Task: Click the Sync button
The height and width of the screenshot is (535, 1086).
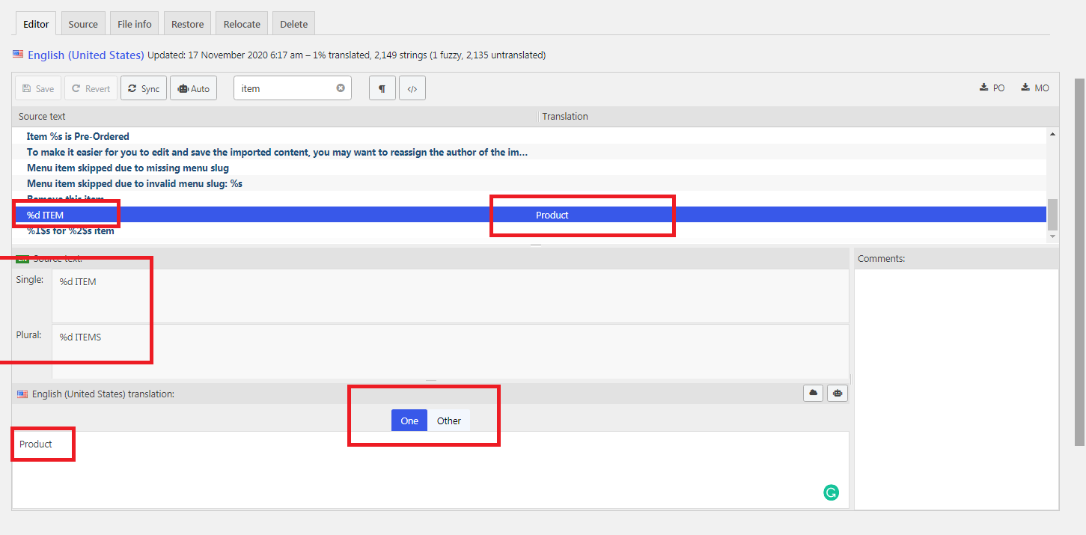Action: tap(143, 88)
